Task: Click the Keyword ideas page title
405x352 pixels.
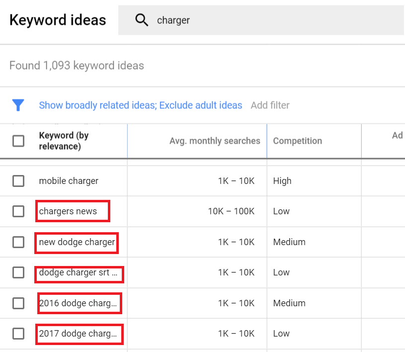Action: 58,20
